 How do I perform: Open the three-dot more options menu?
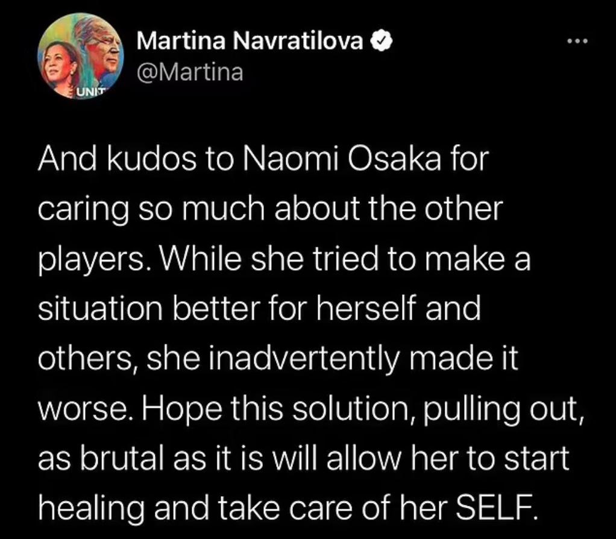pyautogui.click(x=577, y=42)
